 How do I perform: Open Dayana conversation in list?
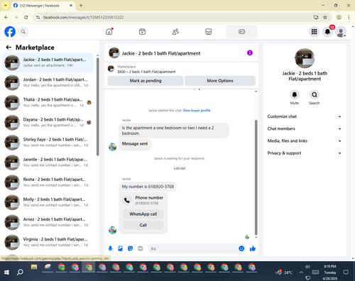48,123
